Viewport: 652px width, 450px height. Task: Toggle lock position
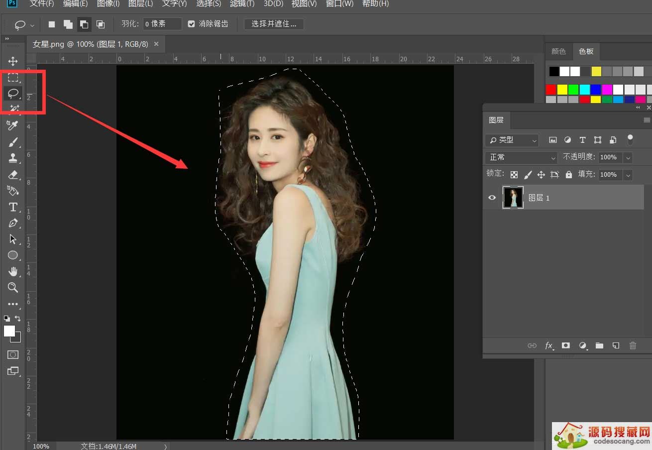tap(541, 174)
